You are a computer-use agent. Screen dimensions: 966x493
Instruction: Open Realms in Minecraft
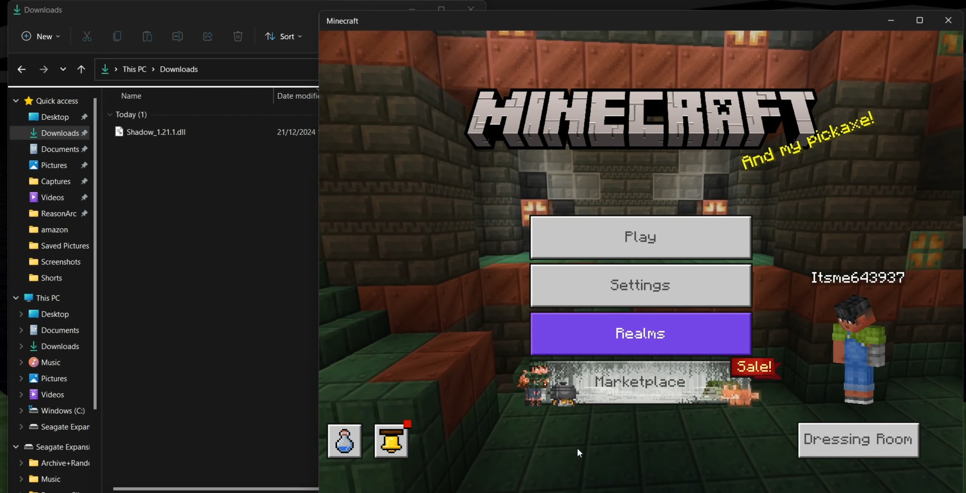coord(641,333)
